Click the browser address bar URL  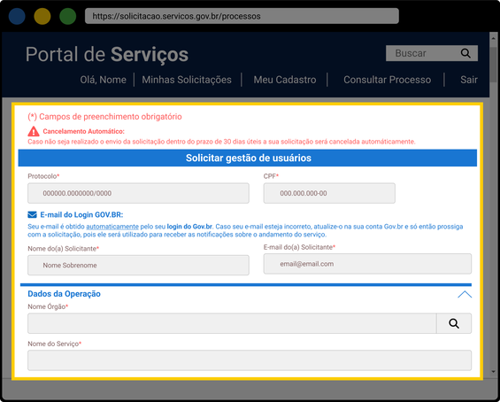click(x=242, y=16)
